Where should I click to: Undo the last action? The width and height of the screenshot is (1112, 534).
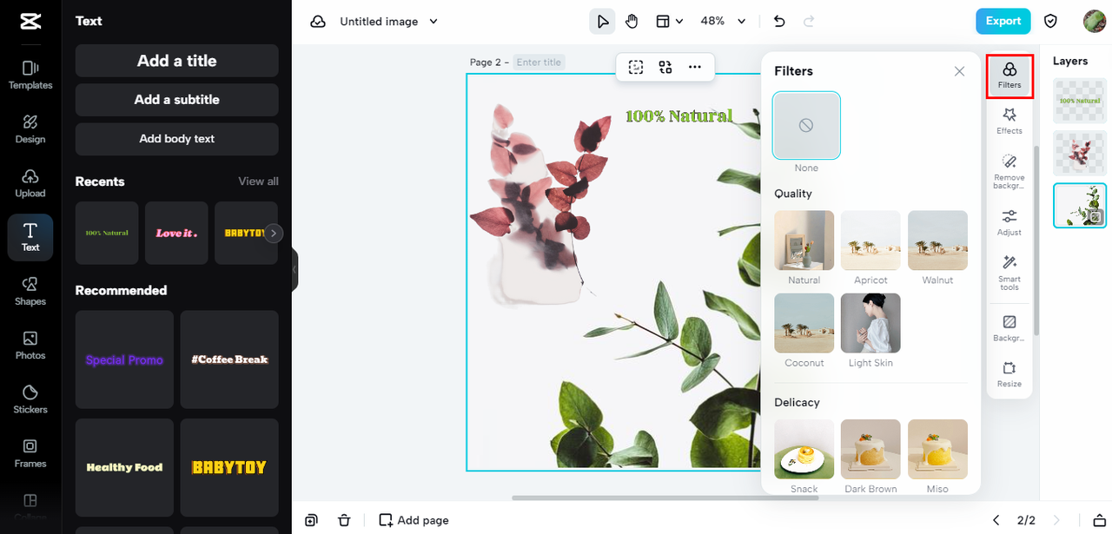point(779,22)
